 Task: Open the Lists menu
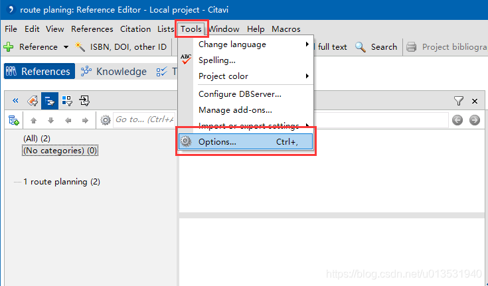(x=165, y=29)
